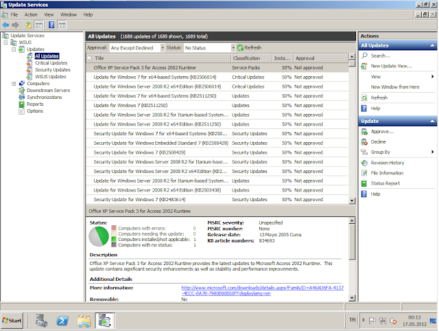The height and width of the screenshot is (331, 439).
Task: Click the Refresh button beside Status filter
Action: [249, 47]
